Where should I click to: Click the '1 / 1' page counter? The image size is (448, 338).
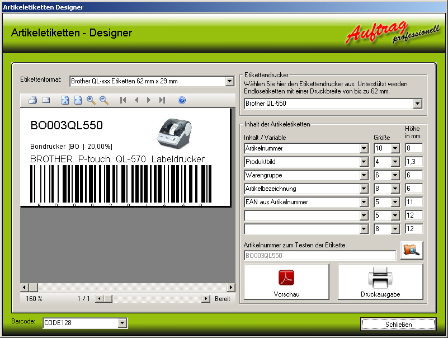83,299
